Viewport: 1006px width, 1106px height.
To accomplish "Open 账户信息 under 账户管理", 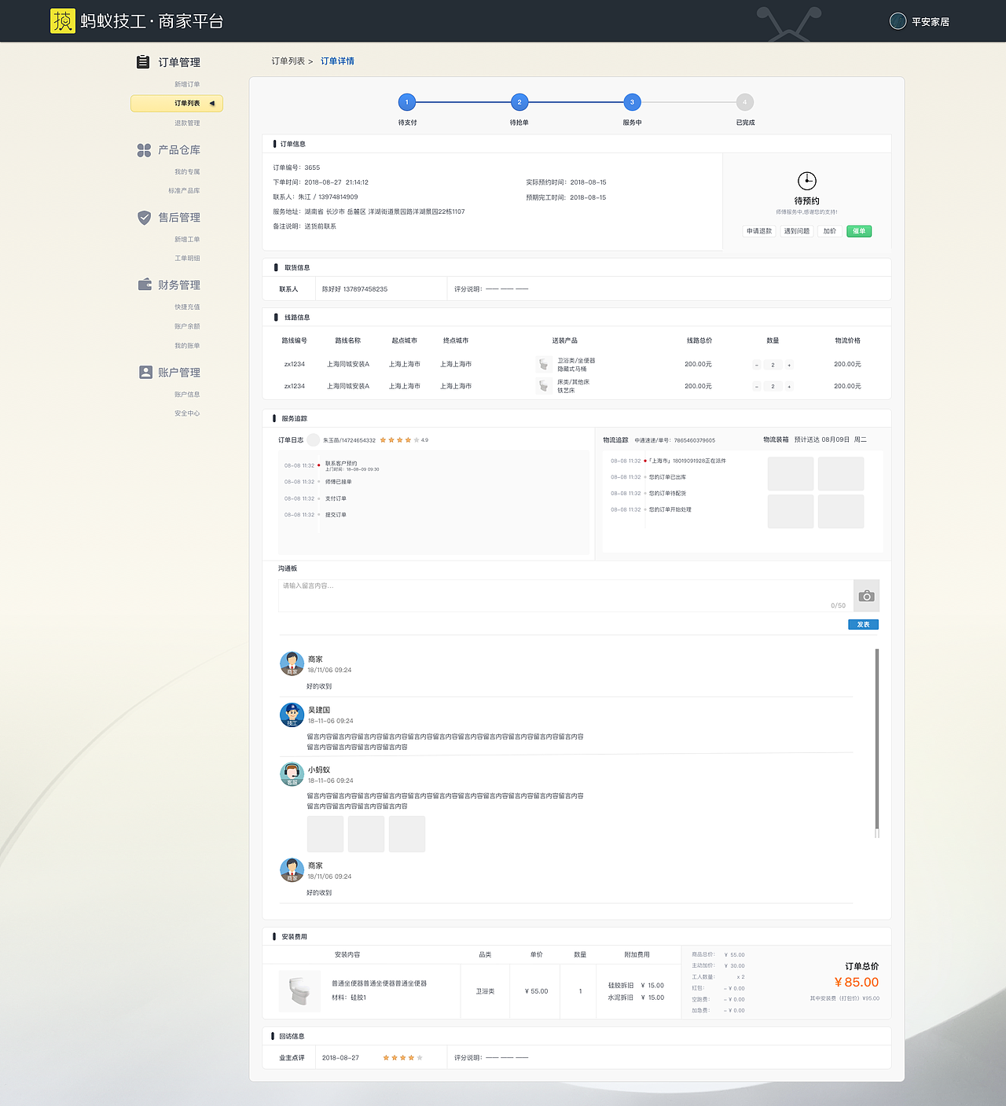I will click(x=187, y=395).
